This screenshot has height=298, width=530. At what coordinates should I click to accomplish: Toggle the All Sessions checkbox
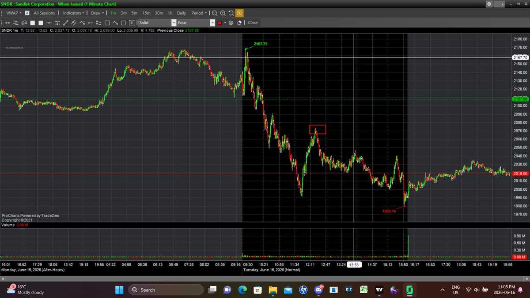coord(27,13)
